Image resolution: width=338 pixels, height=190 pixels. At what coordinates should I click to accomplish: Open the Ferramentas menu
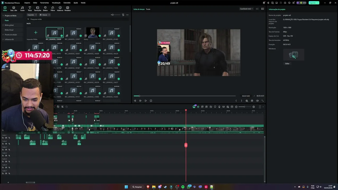pos(44,3)
